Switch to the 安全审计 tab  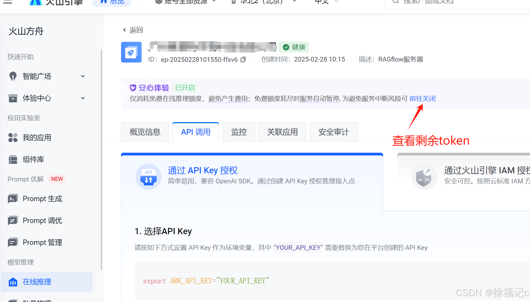click(x=333, y=132)
